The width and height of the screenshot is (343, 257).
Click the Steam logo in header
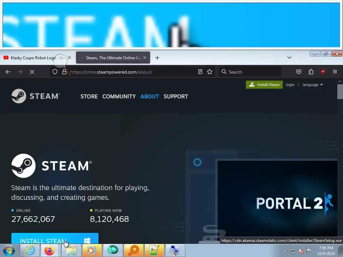(36, 96)
